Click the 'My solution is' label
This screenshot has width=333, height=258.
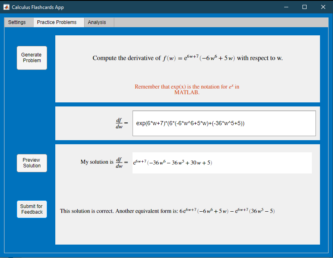97,162
